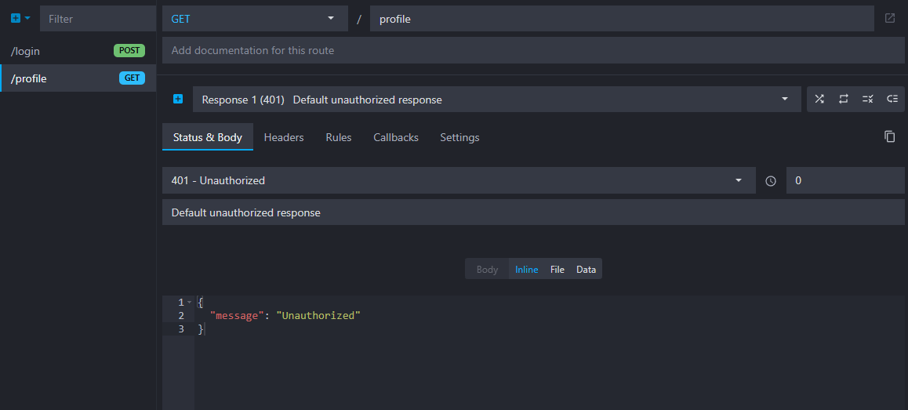Select Inline body type
The width and height of the screenshot is (908, 410).
pos(526,270)
